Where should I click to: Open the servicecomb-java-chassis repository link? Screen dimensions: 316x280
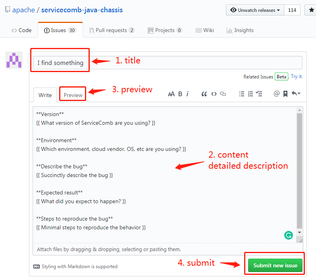[x=82, y=10]
